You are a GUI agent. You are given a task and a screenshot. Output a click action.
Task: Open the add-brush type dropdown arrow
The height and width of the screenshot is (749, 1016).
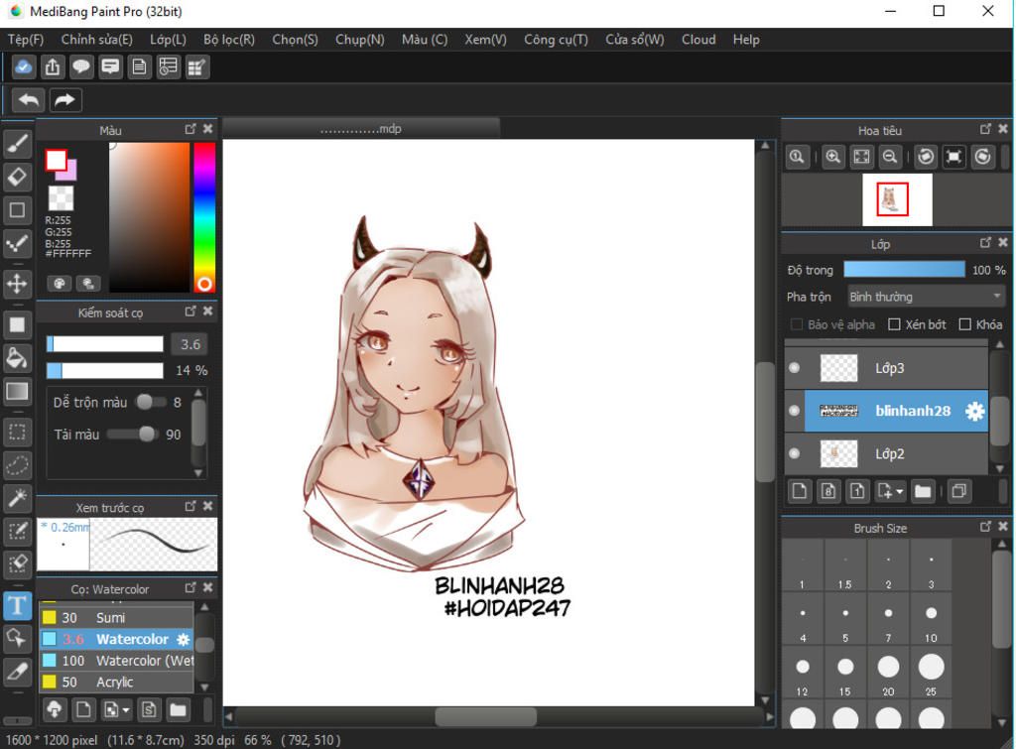pyautogui.click(x=126, y=710)
